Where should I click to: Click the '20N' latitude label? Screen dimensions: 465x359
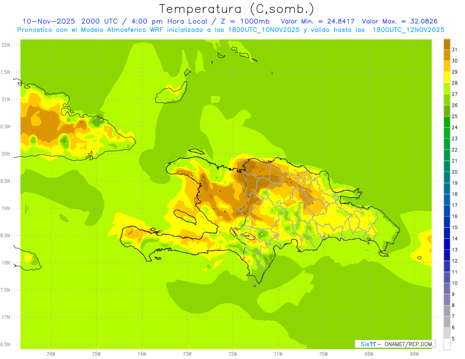pos(7,154)
